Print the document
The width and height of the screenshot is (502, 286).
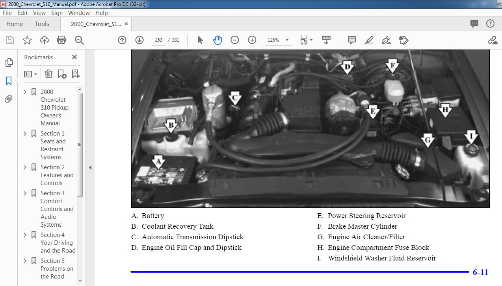pos(61,40)
